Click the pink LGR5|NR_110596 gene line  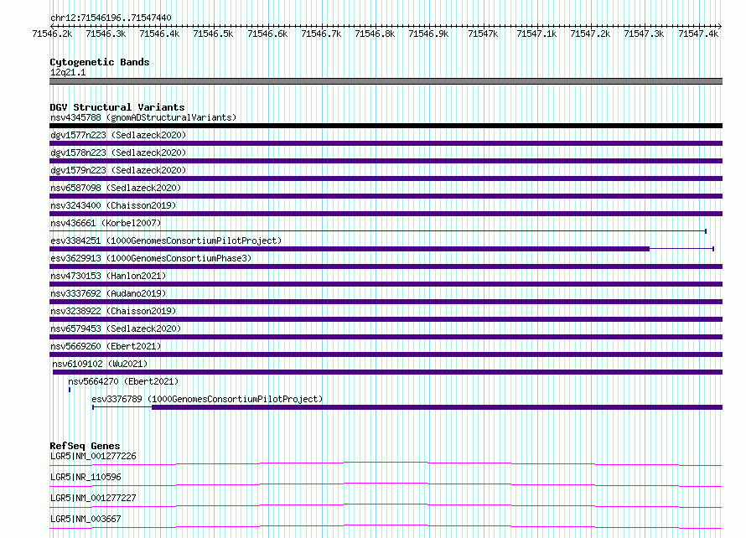pos(386,484)
